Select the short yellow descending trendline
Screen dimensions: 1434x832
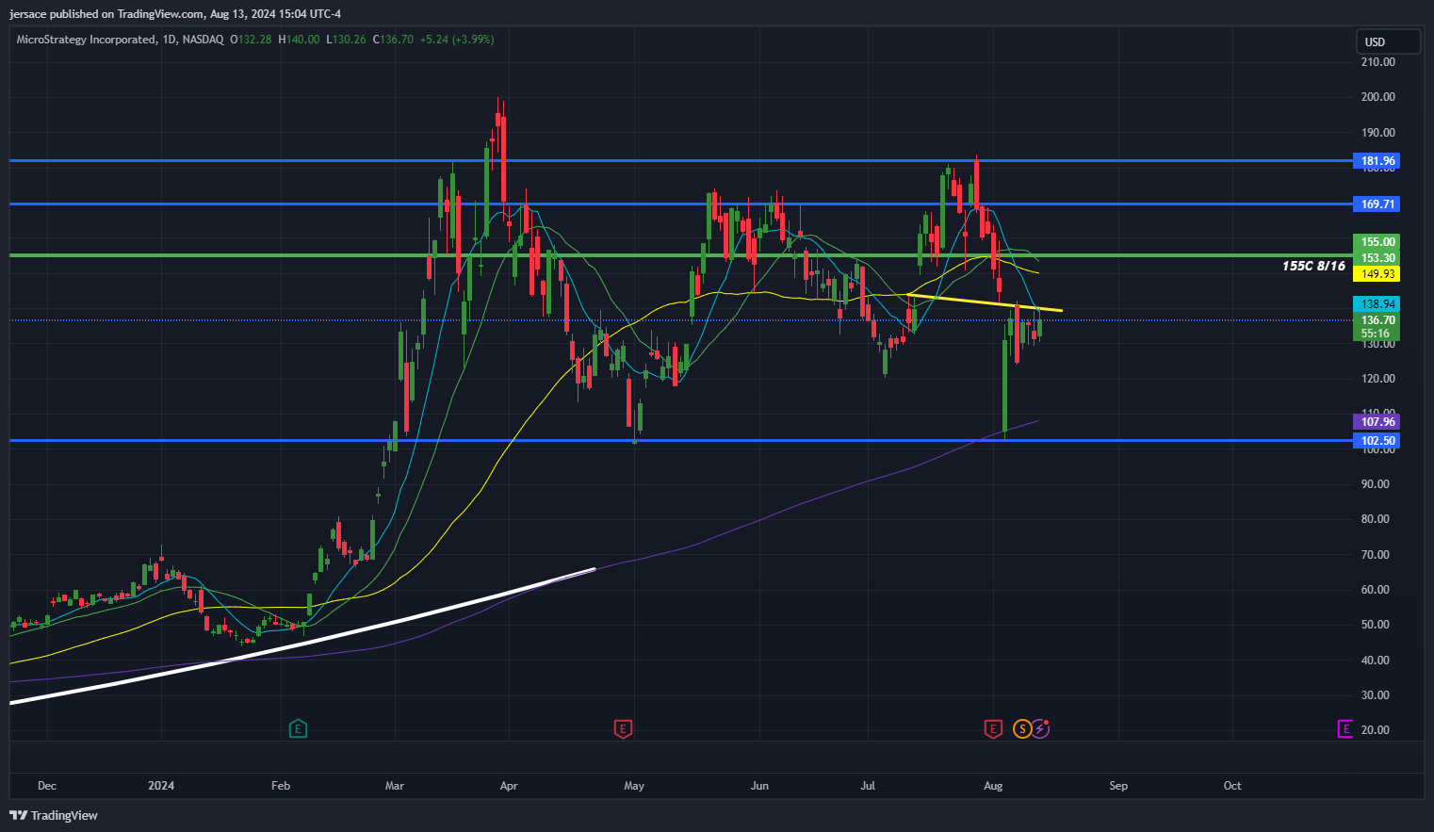[x=985, y=302]
